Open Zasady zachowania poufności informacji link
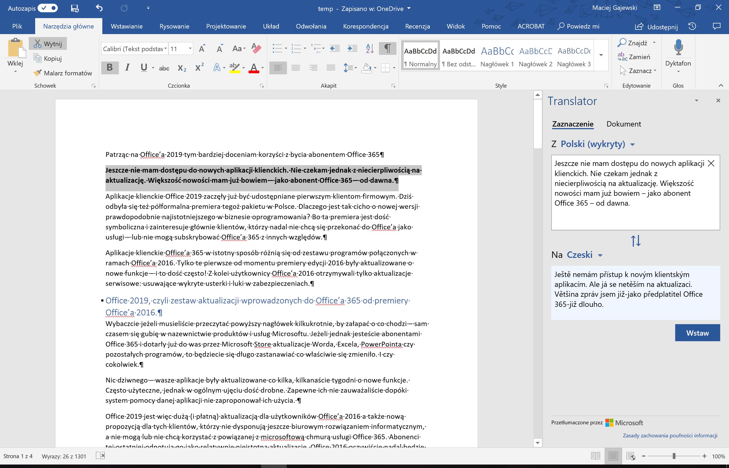729x468 pixels. tap(670, 436)
